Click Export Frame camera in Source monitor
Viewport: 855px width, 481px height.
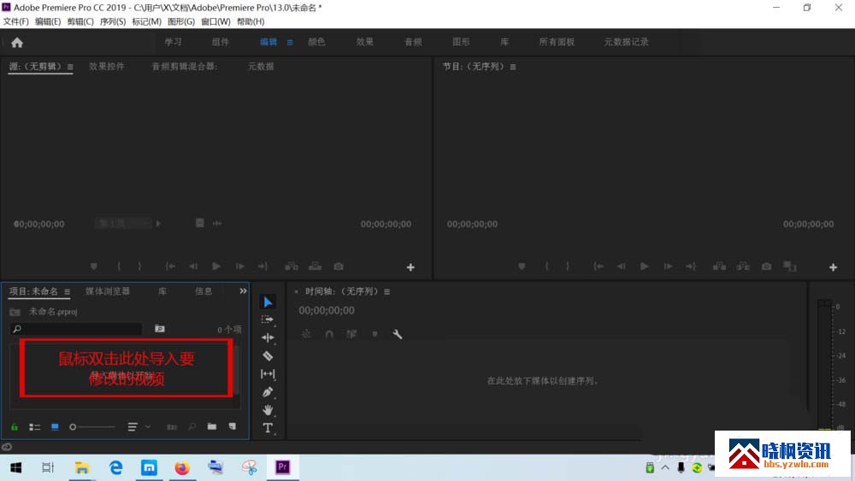[339, 267]
